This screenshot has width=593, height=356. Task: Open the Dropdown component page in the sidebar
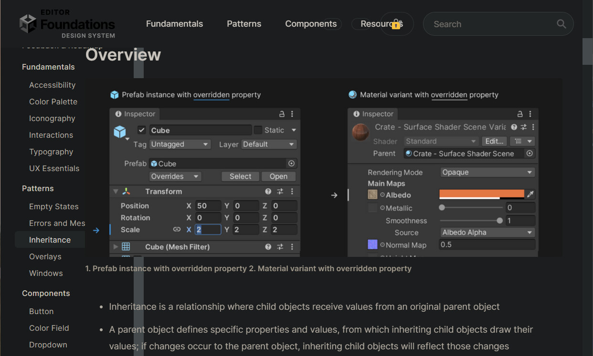coord(48,345)
